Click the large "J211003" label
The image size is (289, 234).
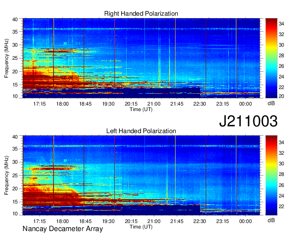click(x=248, y=121)
